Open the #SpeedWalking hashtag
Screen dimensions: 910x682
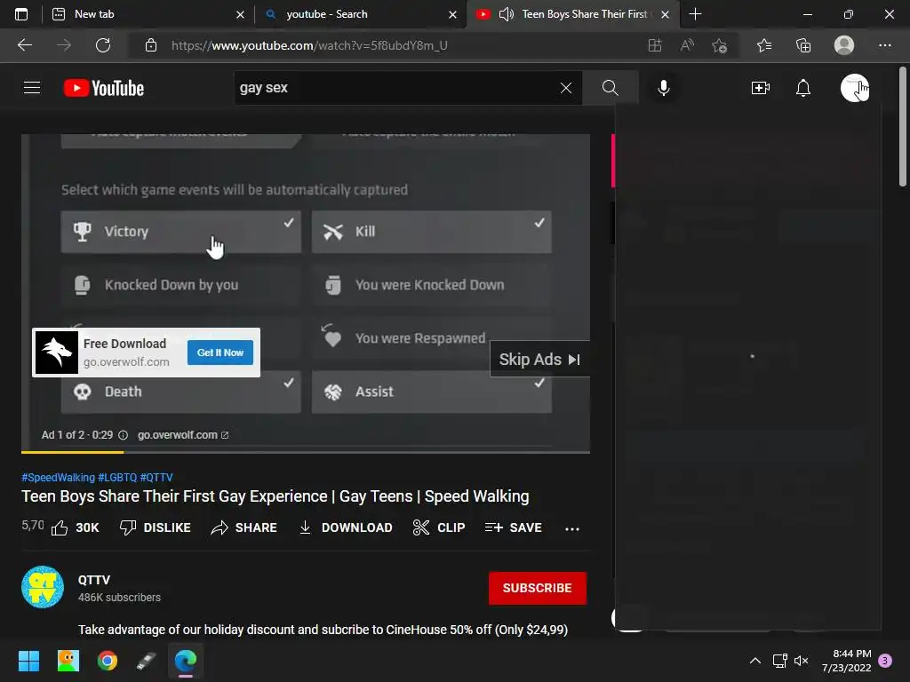58,477
